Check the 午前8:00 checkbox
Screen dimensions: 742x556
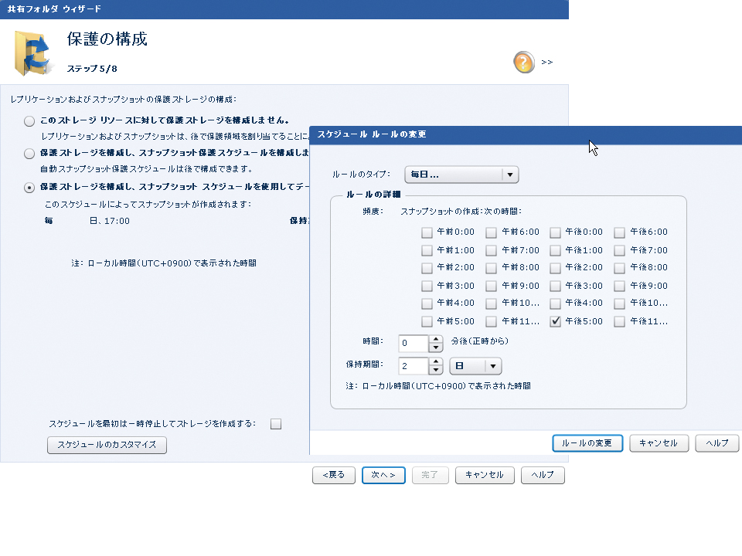492,268
